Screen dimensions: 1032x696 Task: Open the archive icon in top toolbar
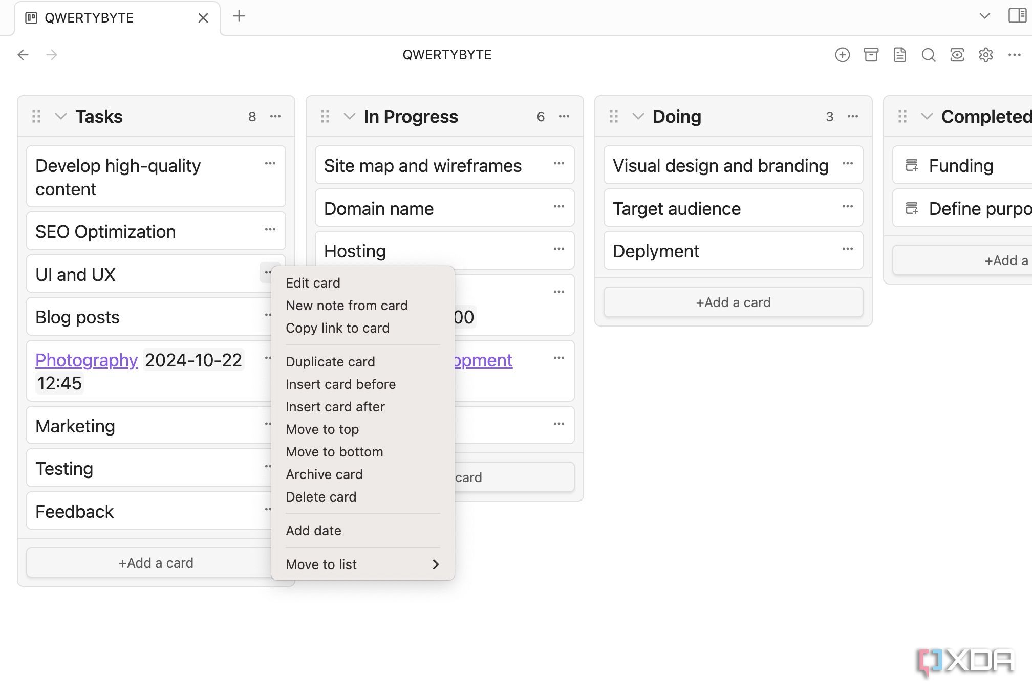coord(871,55)
